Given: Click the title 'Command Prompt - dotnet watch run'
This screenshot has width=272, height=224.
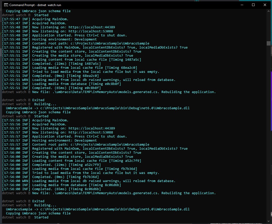Looking at the screenshot, I should pyautogui.click(x=35, y=5).
